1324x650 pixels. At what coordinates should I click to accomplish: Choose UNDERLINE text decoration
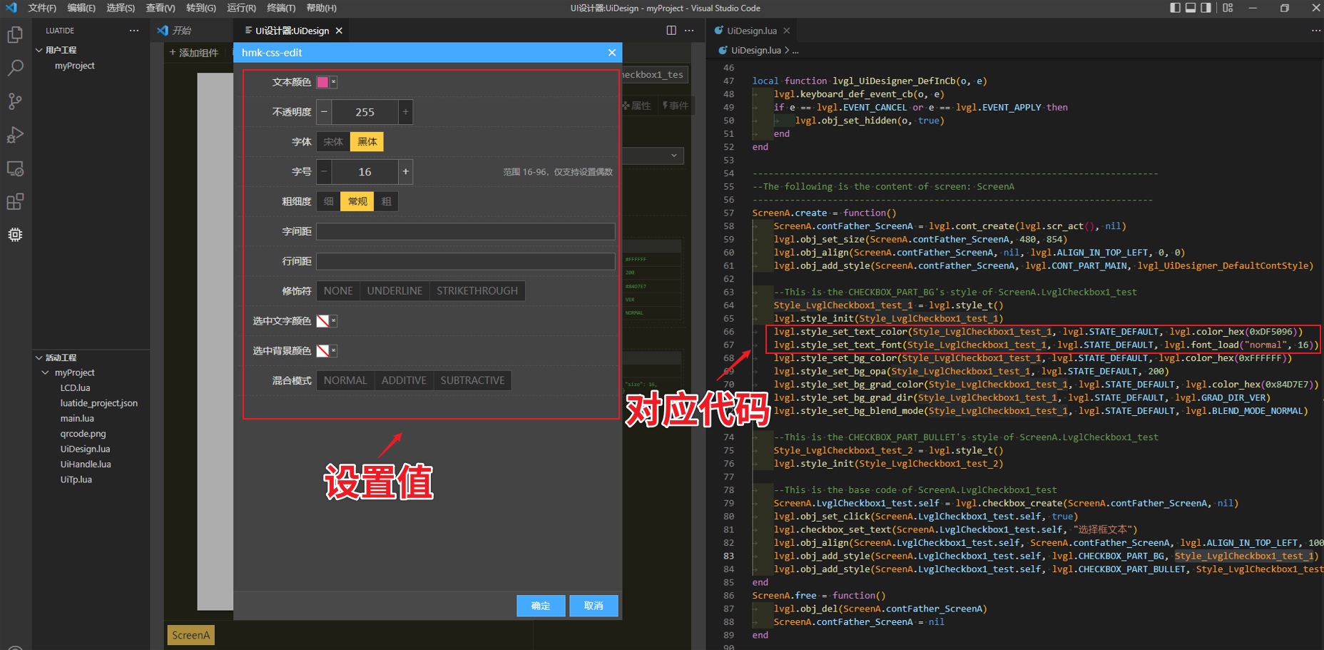tap(394, 291)
